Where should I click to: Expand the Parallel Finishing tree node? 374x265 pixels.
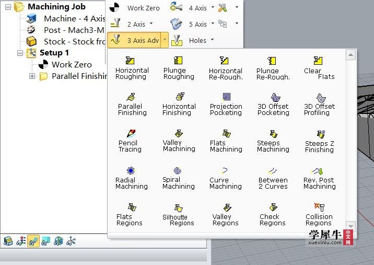tap(32, 76)
